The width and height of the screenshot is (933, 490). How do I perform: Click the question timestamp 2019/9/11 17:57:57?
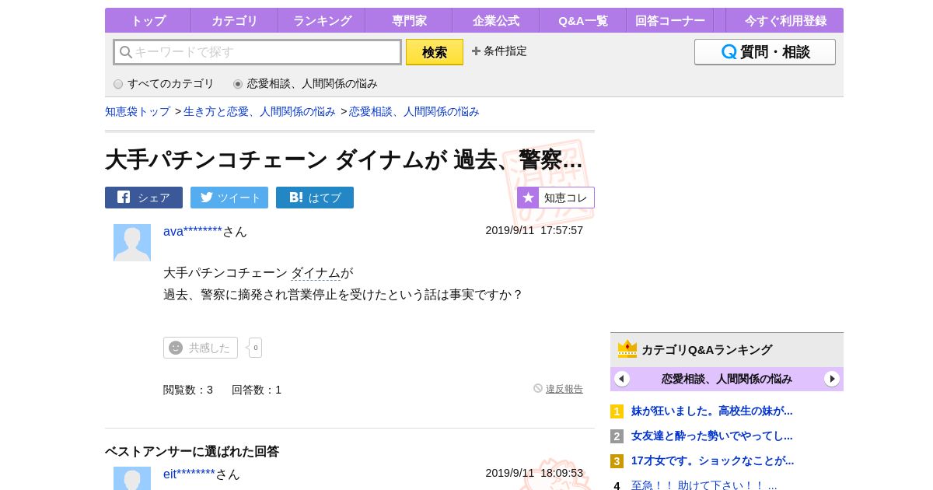(534, 230)
